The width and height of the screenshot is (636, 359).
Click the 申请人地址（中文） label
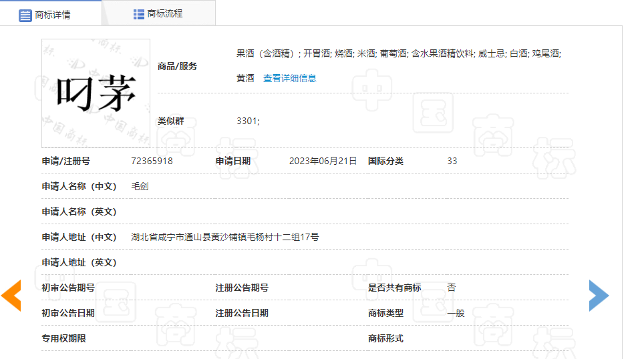[x=79, y=237]
